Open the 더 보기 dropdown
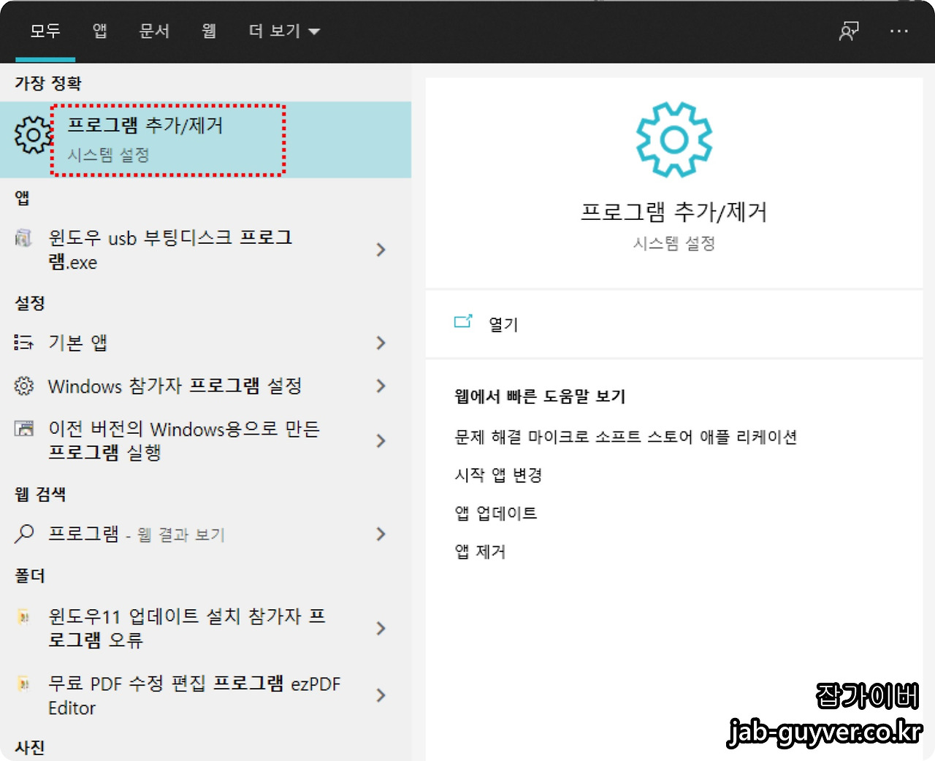The width and height of the screenshot is (935, 761). pos(283,31)
